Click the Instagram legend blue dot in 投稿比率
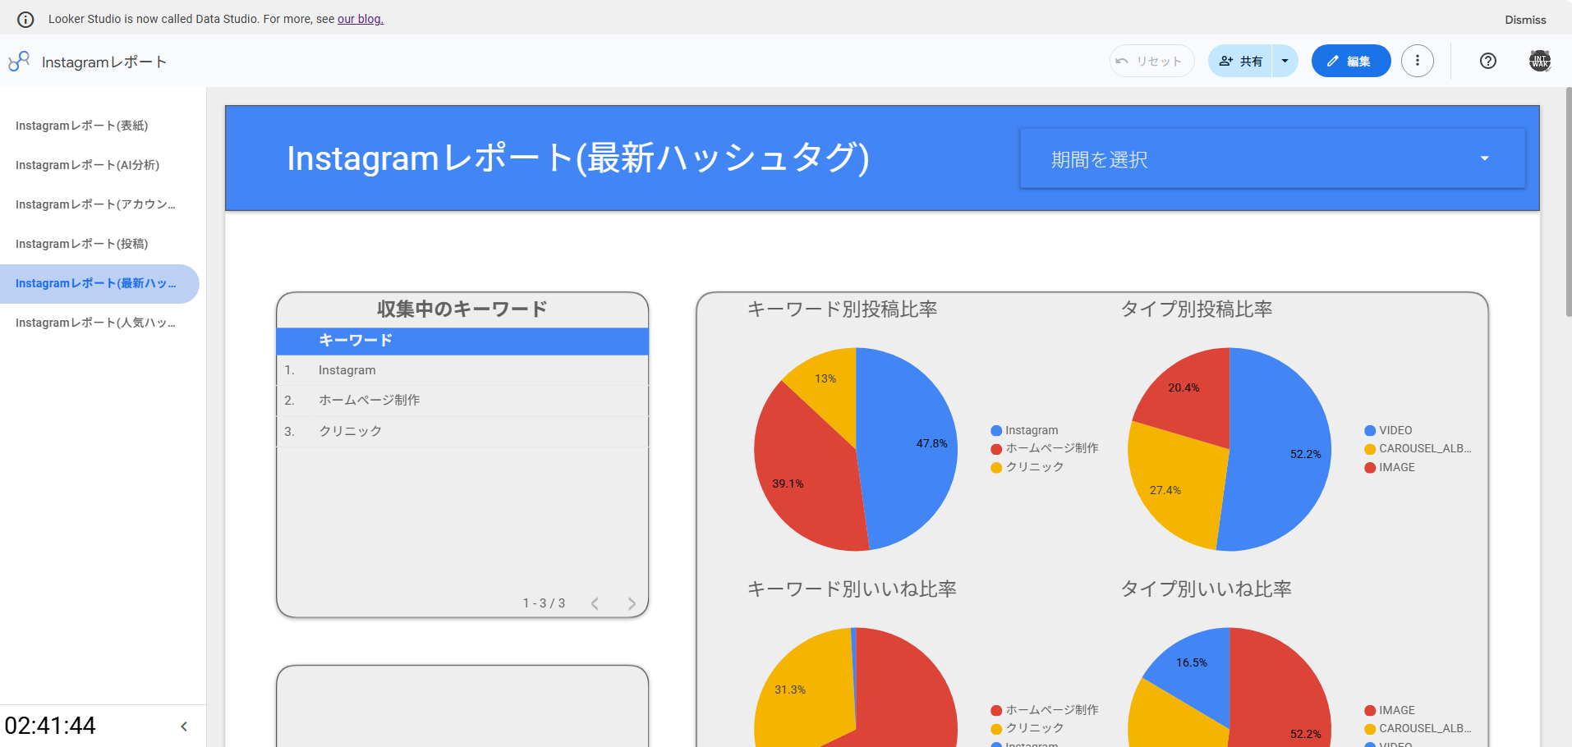This screenshot has width=1572, height=747. pos(996,430)
